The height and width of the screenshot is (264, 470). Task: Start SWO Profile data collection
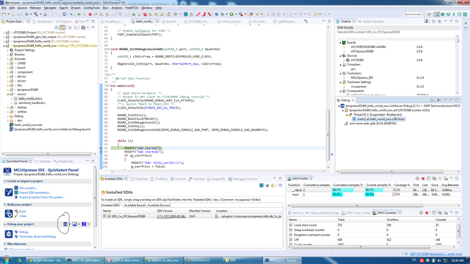[x=417, y=179]
